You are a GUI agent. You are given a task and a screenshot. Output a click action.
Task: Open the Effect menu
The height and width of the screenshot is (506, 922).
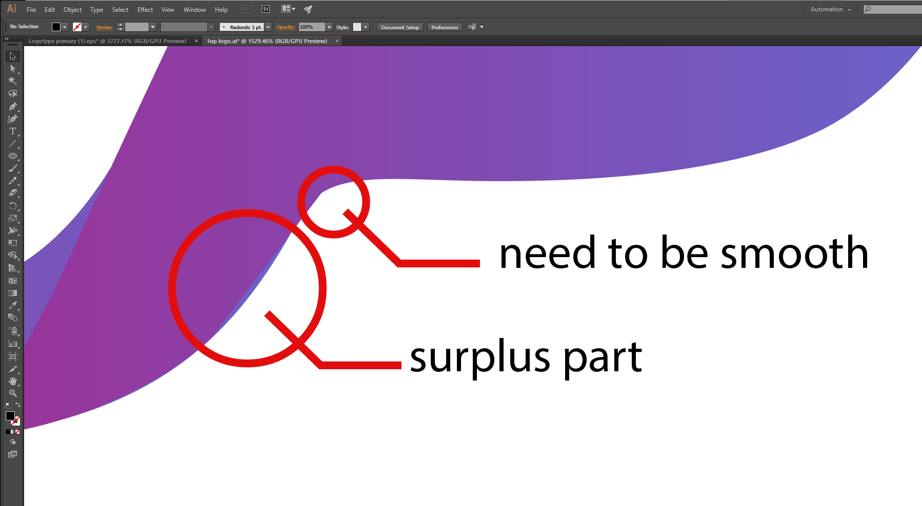pos(145,10)
